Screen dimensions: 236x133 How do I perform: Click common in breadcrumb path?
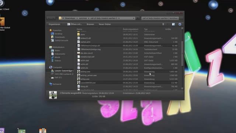(x=83, y=18)
